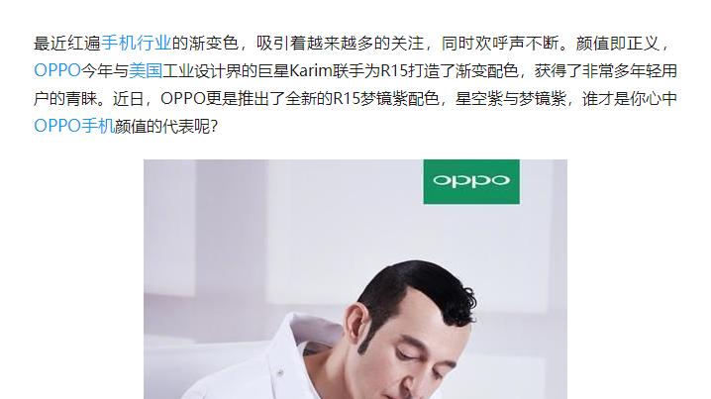Click the question mark after 代表呢

215,126
